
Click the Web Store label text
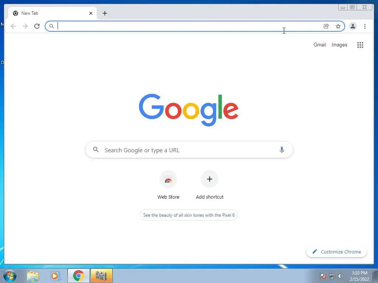pos(168,197)
